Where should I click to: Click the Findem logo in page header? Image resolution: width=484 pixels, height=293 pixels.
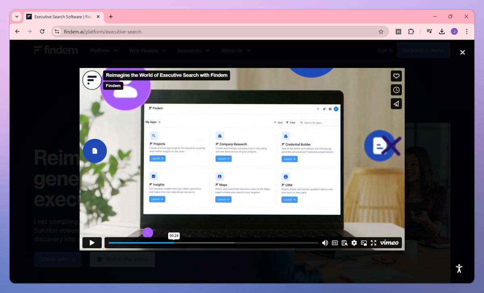pyautogui.click(x=56, y=50)
